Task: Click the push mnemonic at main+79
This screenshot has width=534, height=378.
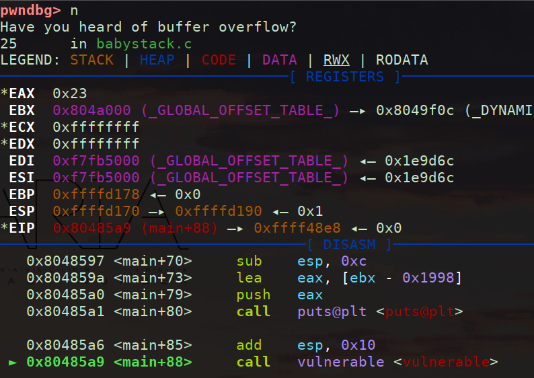Action: [x=254, y=295]
